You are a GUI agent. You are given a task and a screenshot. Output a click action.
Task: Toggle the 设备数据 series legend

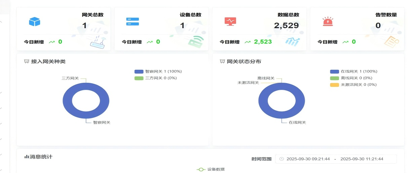coord(211,169)
